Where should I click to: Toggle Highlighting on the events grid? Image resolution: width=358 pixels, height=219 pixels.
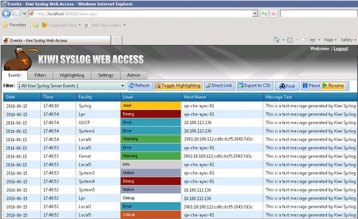tap(178, 86)
